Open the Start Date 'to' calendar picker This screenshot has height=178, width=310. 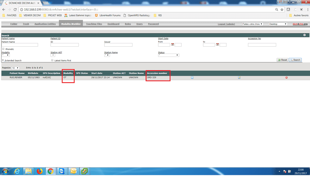pyautogui.click(x=217, y=44)
